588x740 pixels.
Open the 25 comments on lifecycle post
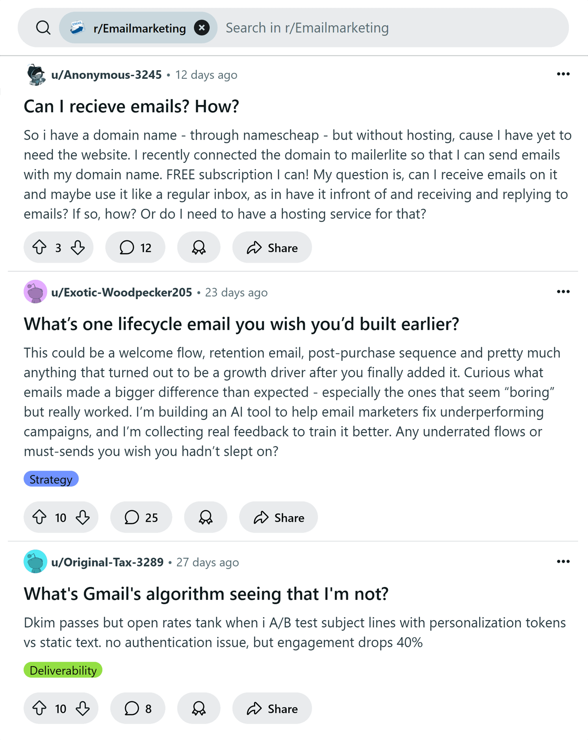point(141,517)
